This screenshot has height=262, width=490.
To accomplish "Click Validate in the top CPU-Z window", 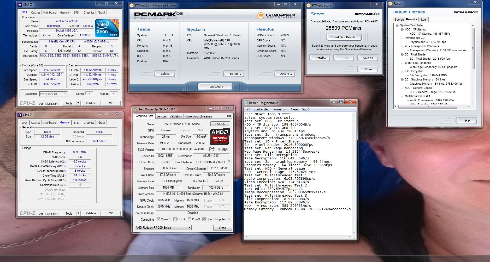I will (x=91, y=103).
